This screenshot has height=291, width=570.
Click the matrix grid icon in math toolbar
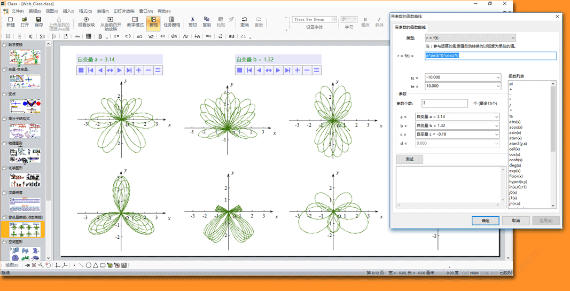pyautogui.click(x=89, y=37)
